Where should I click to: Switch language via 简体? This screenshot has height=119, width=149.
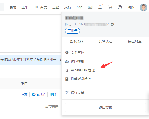pyautogui.click(x=131, y=7)
